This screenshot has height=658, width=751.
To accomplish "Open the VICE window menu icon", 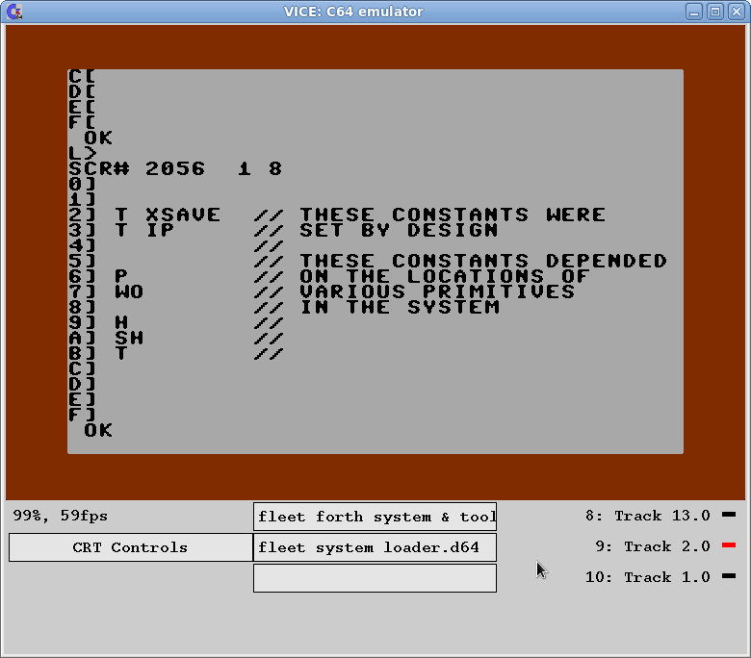I will 13,12.
